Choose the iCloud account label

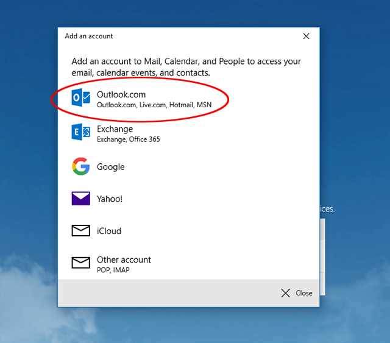[x=109, y=231]
